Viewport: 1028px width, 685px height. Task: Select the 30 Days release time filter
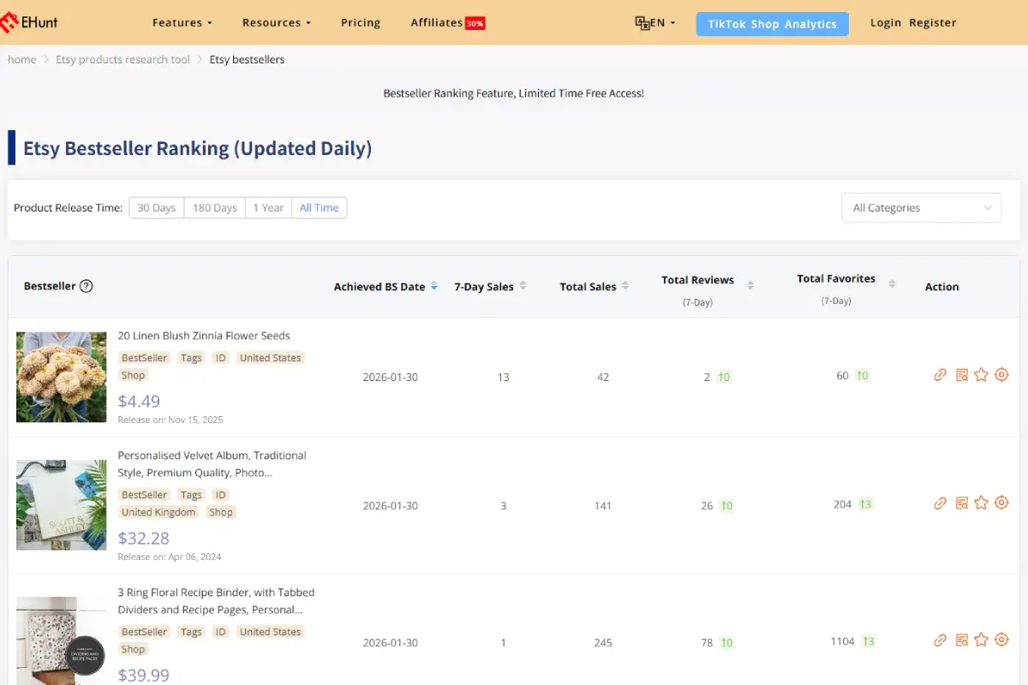tap(156, 207)
